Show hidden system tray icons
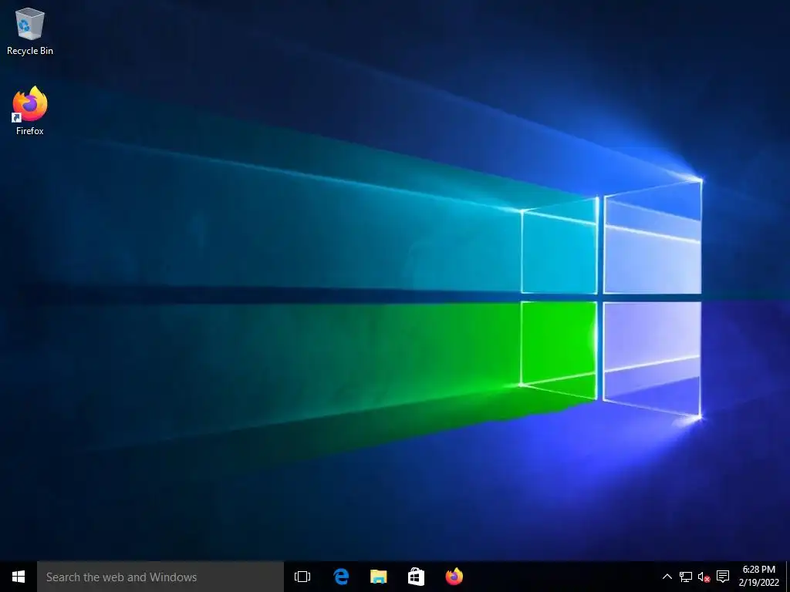This screenshot has width=790, height=592. pyautogui.click(x=667, y=577)
